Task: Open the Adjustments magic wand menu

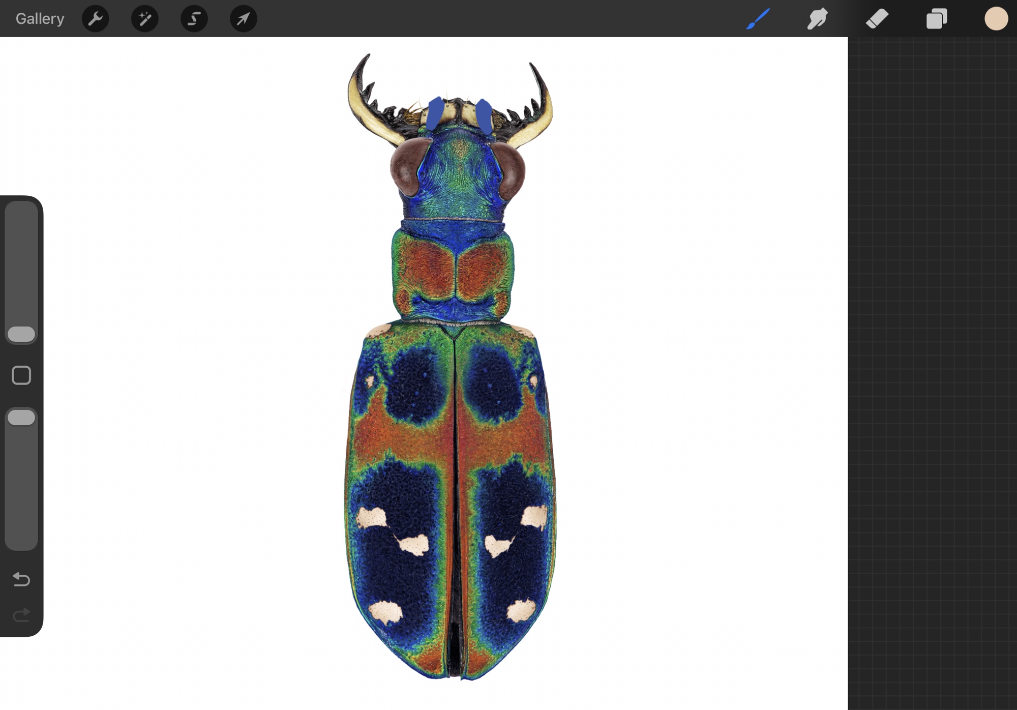Action: tap(144, 19)
